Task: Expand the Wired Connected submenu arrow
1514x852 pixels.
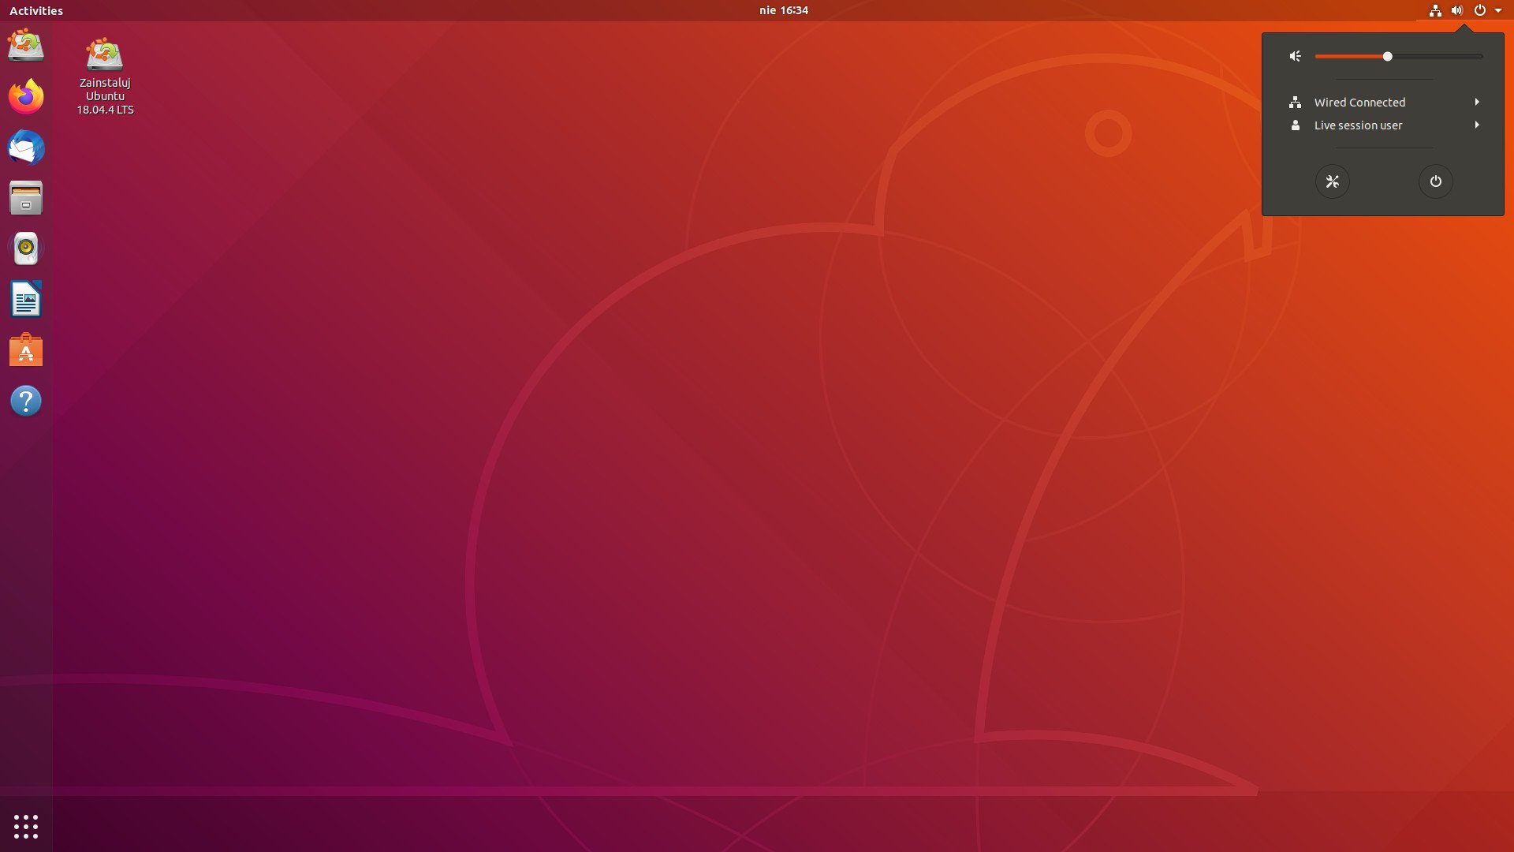Action: pos(1476,102)
